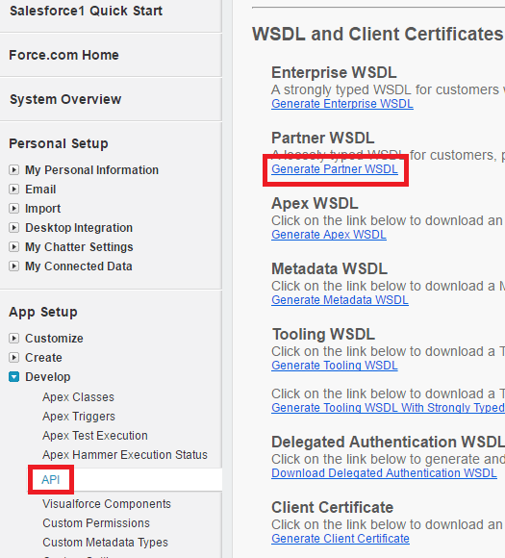Open My Connected Data label
This screenshot has height=558, width=505.
pos(79,266)
